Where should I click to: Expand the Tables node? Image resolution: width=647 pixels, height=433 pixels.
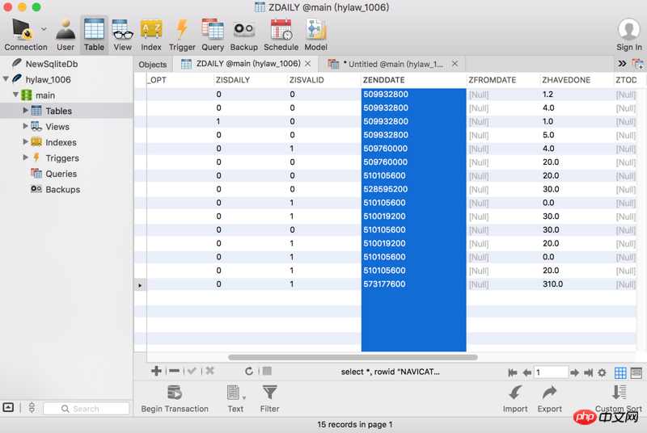click(x=25, y=110)
